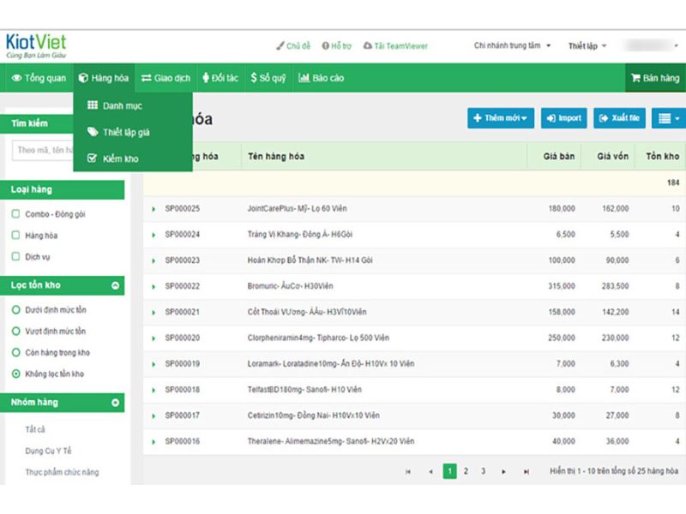Click the Chủ đề theme link
The width and height of the screenshot is (686, 514).
tap(293, 45)
